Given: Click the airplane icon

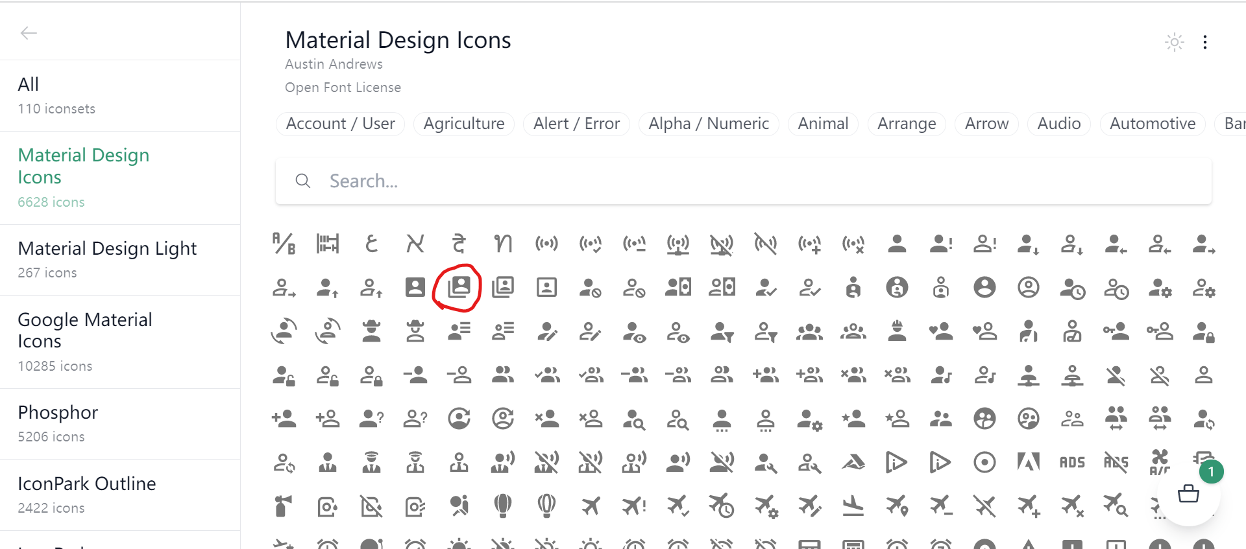Looking at the screenshot, I should [590, 506].
